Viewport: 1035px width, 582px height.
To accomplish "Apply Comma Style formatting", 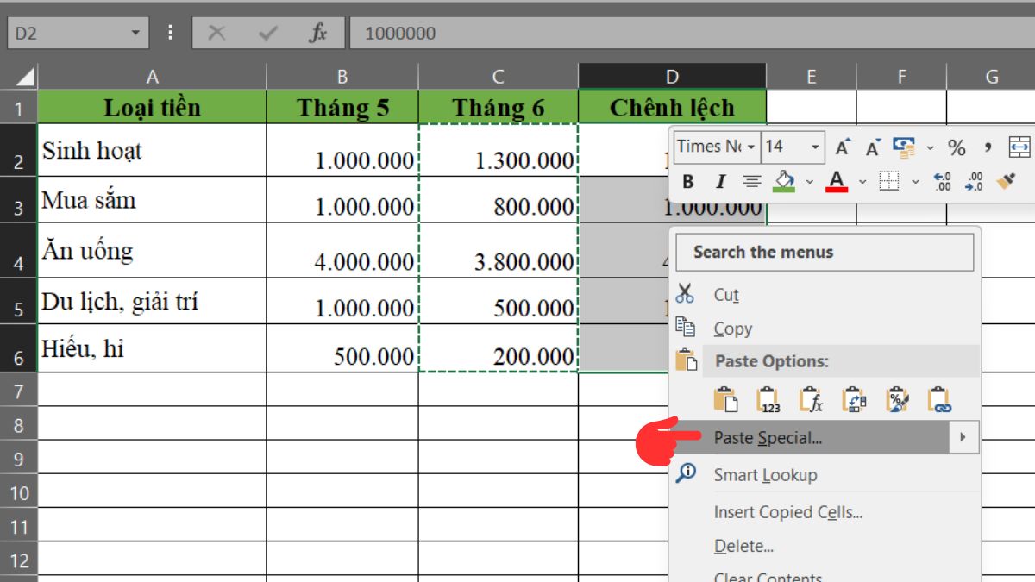I will 988,148.
